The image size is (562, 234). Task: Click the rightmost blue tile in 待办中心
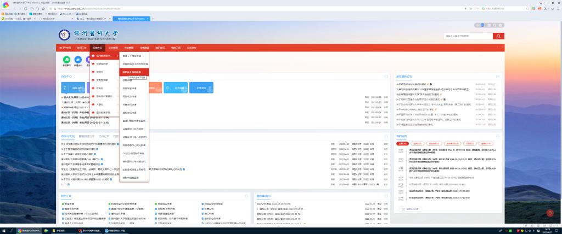[x=201, y=87]
